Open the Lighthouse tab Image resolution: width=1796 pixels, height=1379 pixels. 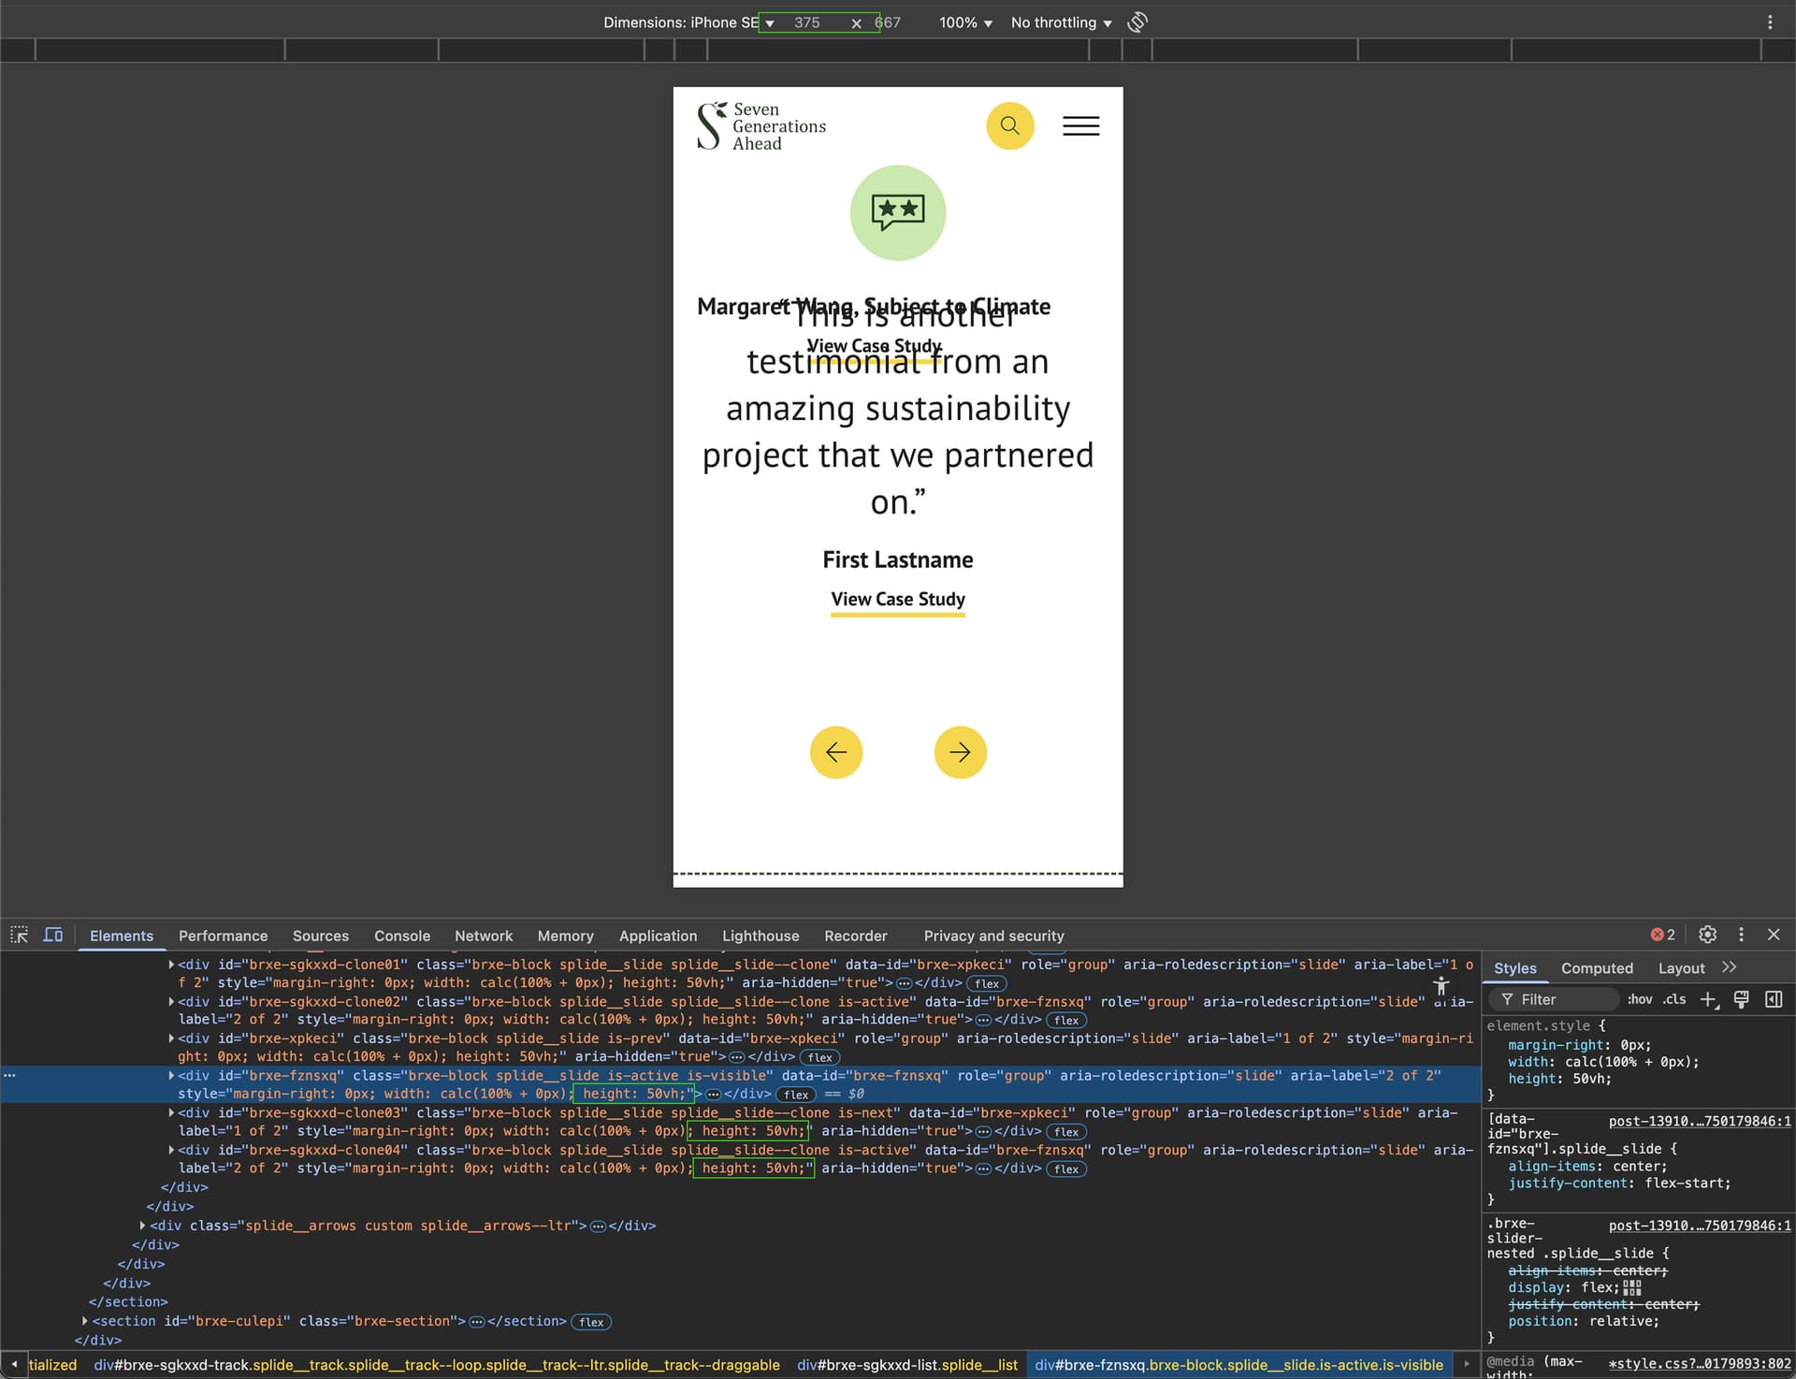(760, 936)
